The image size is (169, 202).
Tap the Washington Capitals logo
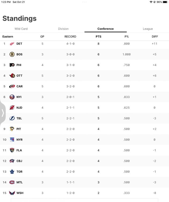pyautogui.click(x=12, y=193)
